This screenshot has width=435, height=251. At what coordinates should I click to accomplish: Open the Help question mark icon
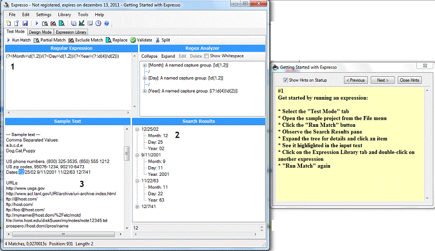106,24
